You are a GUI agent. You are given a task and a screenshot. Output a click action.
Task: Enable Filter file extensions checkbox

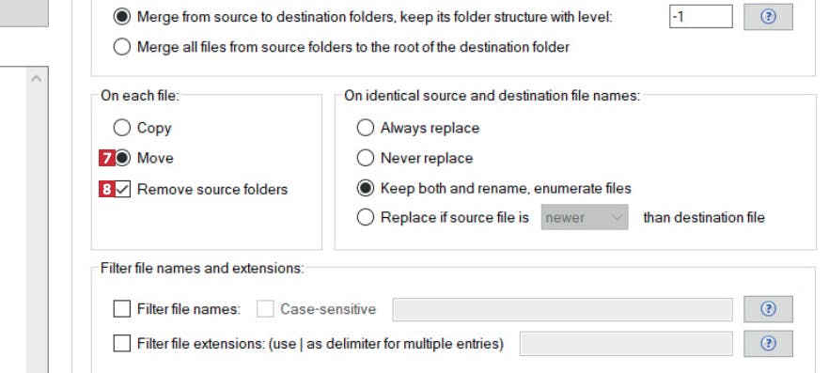[x=121, y=344]
